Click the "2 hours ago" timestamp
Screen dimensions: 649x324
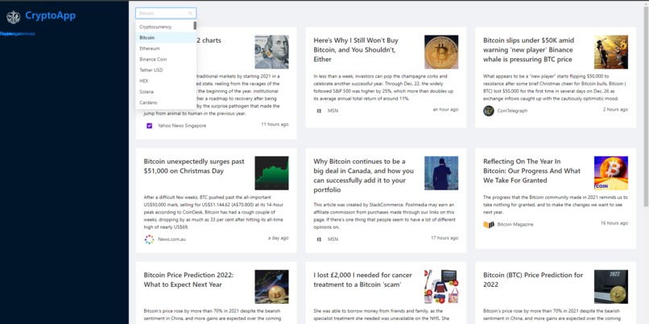(615, 110)
